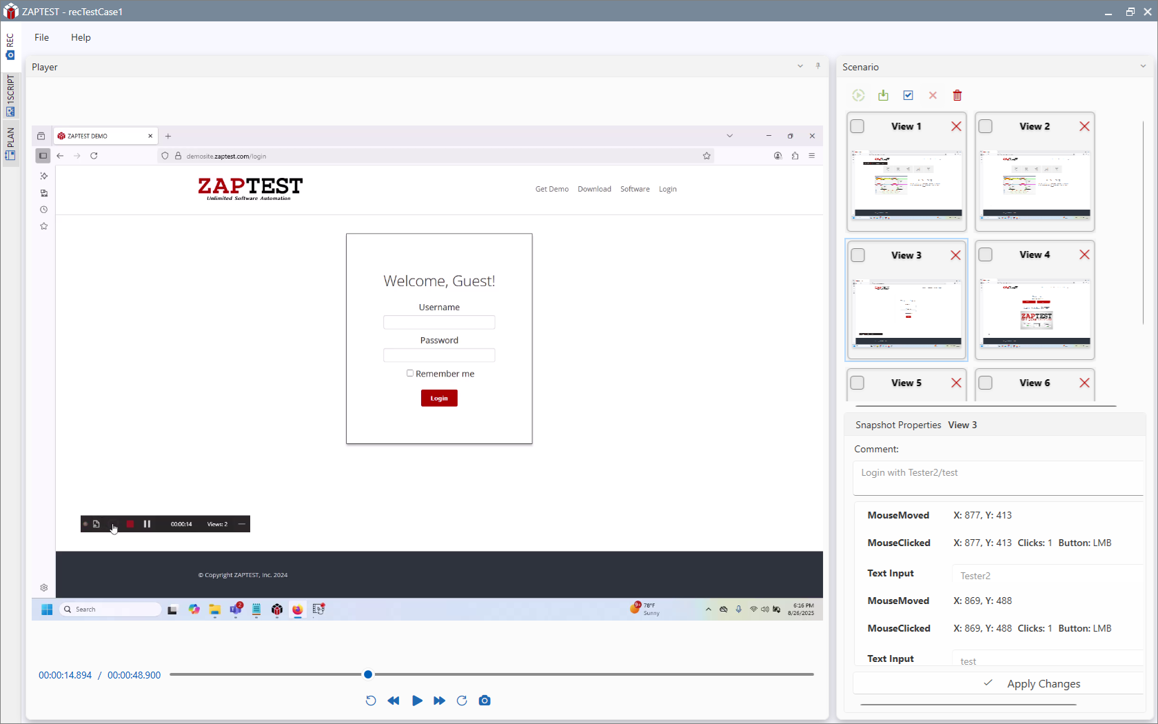Click the rewind button
Image resolution: width=1158 pixels, height=724 pixels.
pyautogui.click(x=394, y=701)
